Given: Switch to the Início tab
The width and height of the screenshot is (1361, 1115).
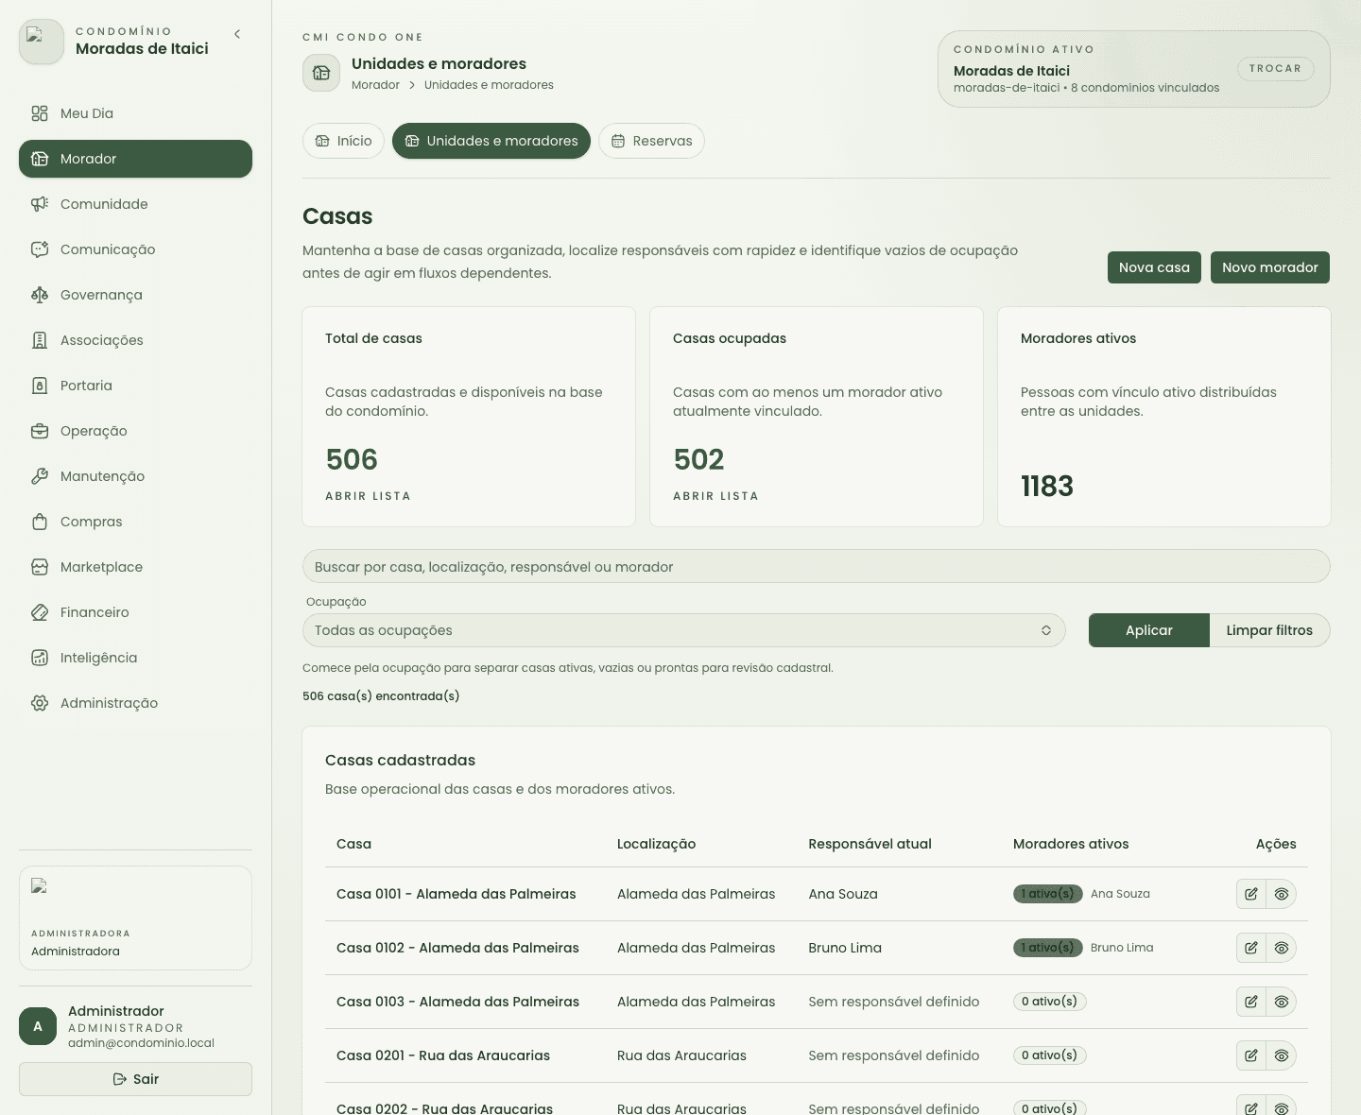Looking at the screenshot, I should tap(343, 141).
